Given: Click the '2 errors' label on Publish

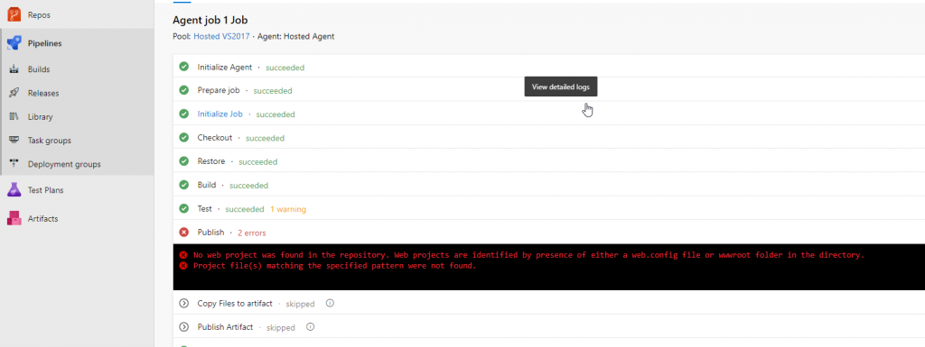Looking at the screenshot, I should click(x=252, y=233).
